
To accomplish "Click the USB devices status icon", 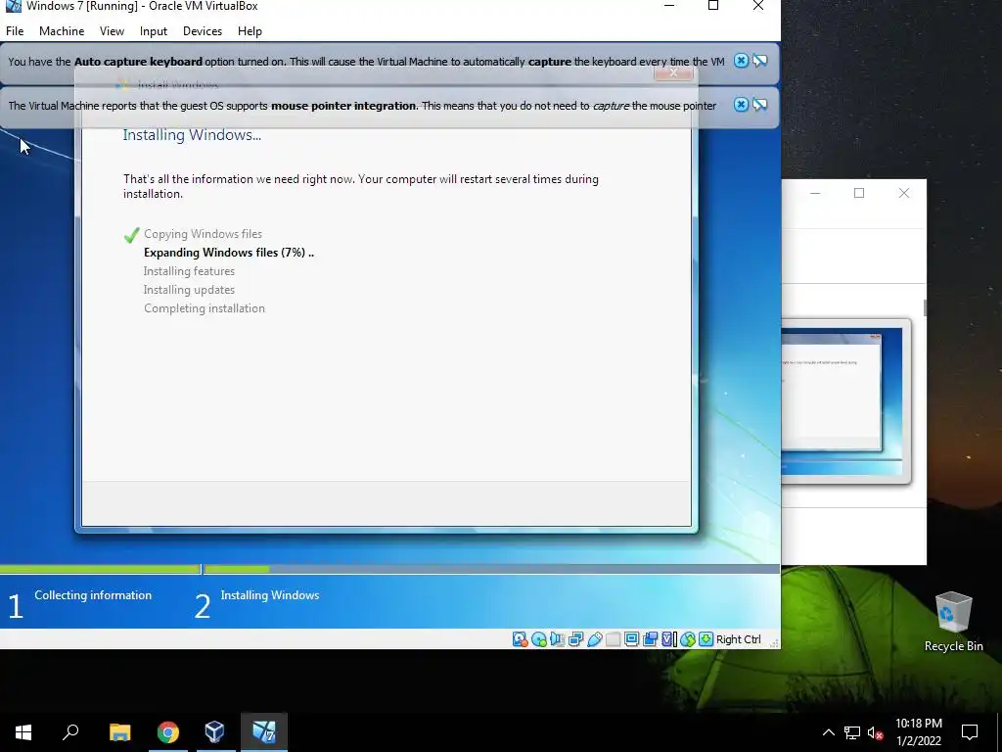I will coord(594,639).
